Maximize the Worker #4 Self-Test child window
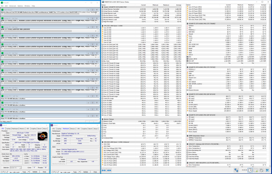Screen dimensions: 272x174 click(x=92, y=45)
